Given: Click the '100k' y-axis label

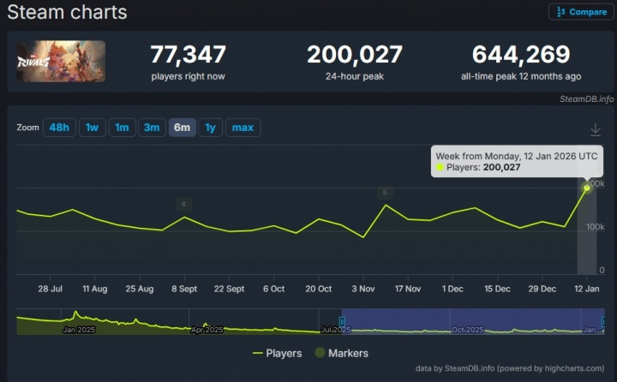Looking at the screenshot, I should pyautogui.click(x=595, y=227).
